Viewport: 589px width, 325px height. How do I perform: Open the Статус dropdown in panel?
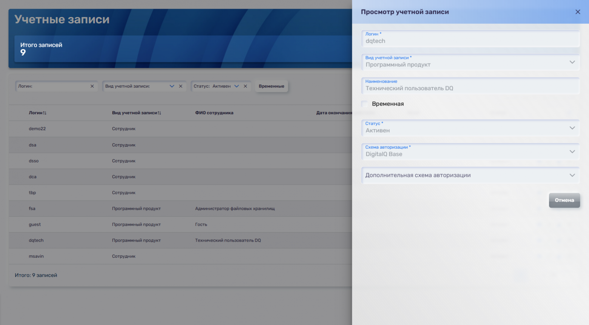click(x=572, y=128)
